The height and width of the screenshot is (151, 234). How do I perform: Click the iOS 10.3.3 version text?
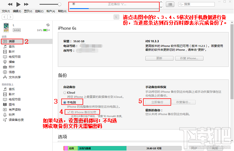(152, 41)
